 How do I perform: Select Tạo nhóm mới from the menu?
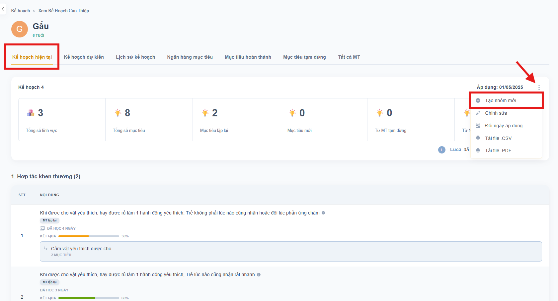(x=500, y=100)
